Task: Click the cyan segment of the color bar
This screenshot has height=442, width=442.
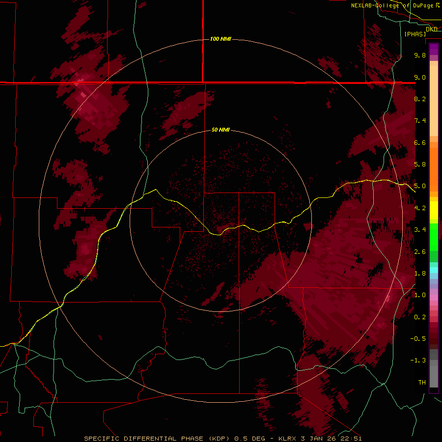Action: (x=434, y=270)
